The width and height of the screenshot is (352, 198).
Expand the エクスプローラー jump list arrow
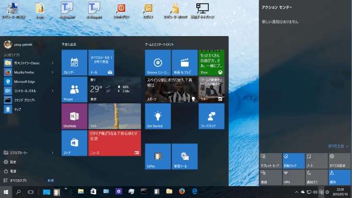tap(53, 153)
